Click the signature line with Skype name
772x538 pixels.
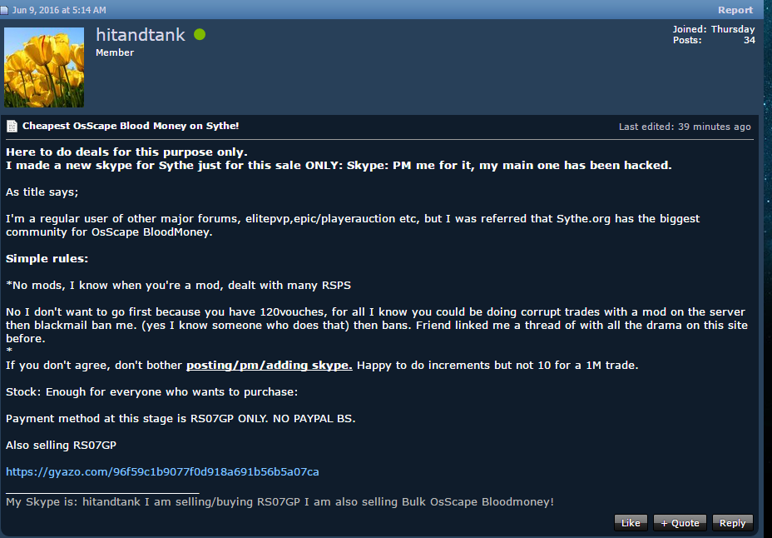coord(280,501)
